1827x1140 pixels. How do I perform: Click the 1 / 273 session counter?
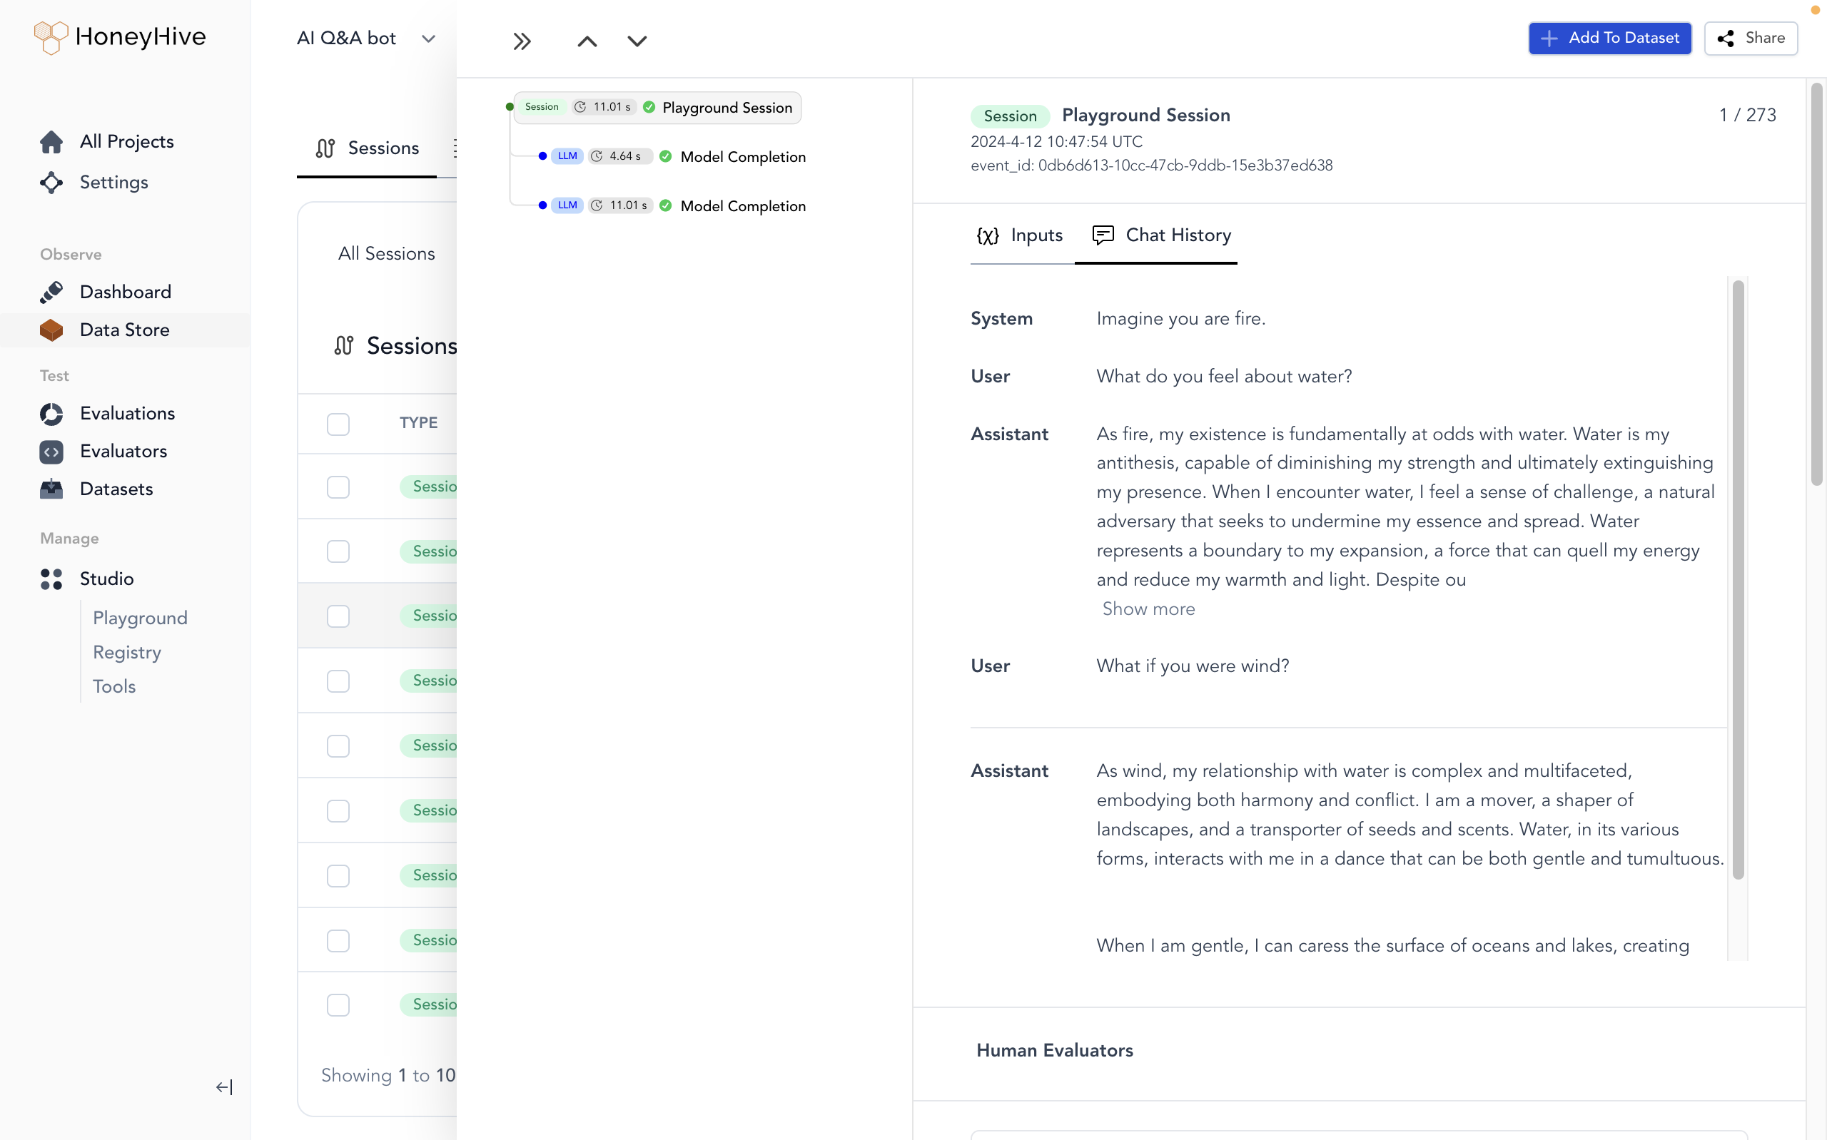pos(1747,116)
